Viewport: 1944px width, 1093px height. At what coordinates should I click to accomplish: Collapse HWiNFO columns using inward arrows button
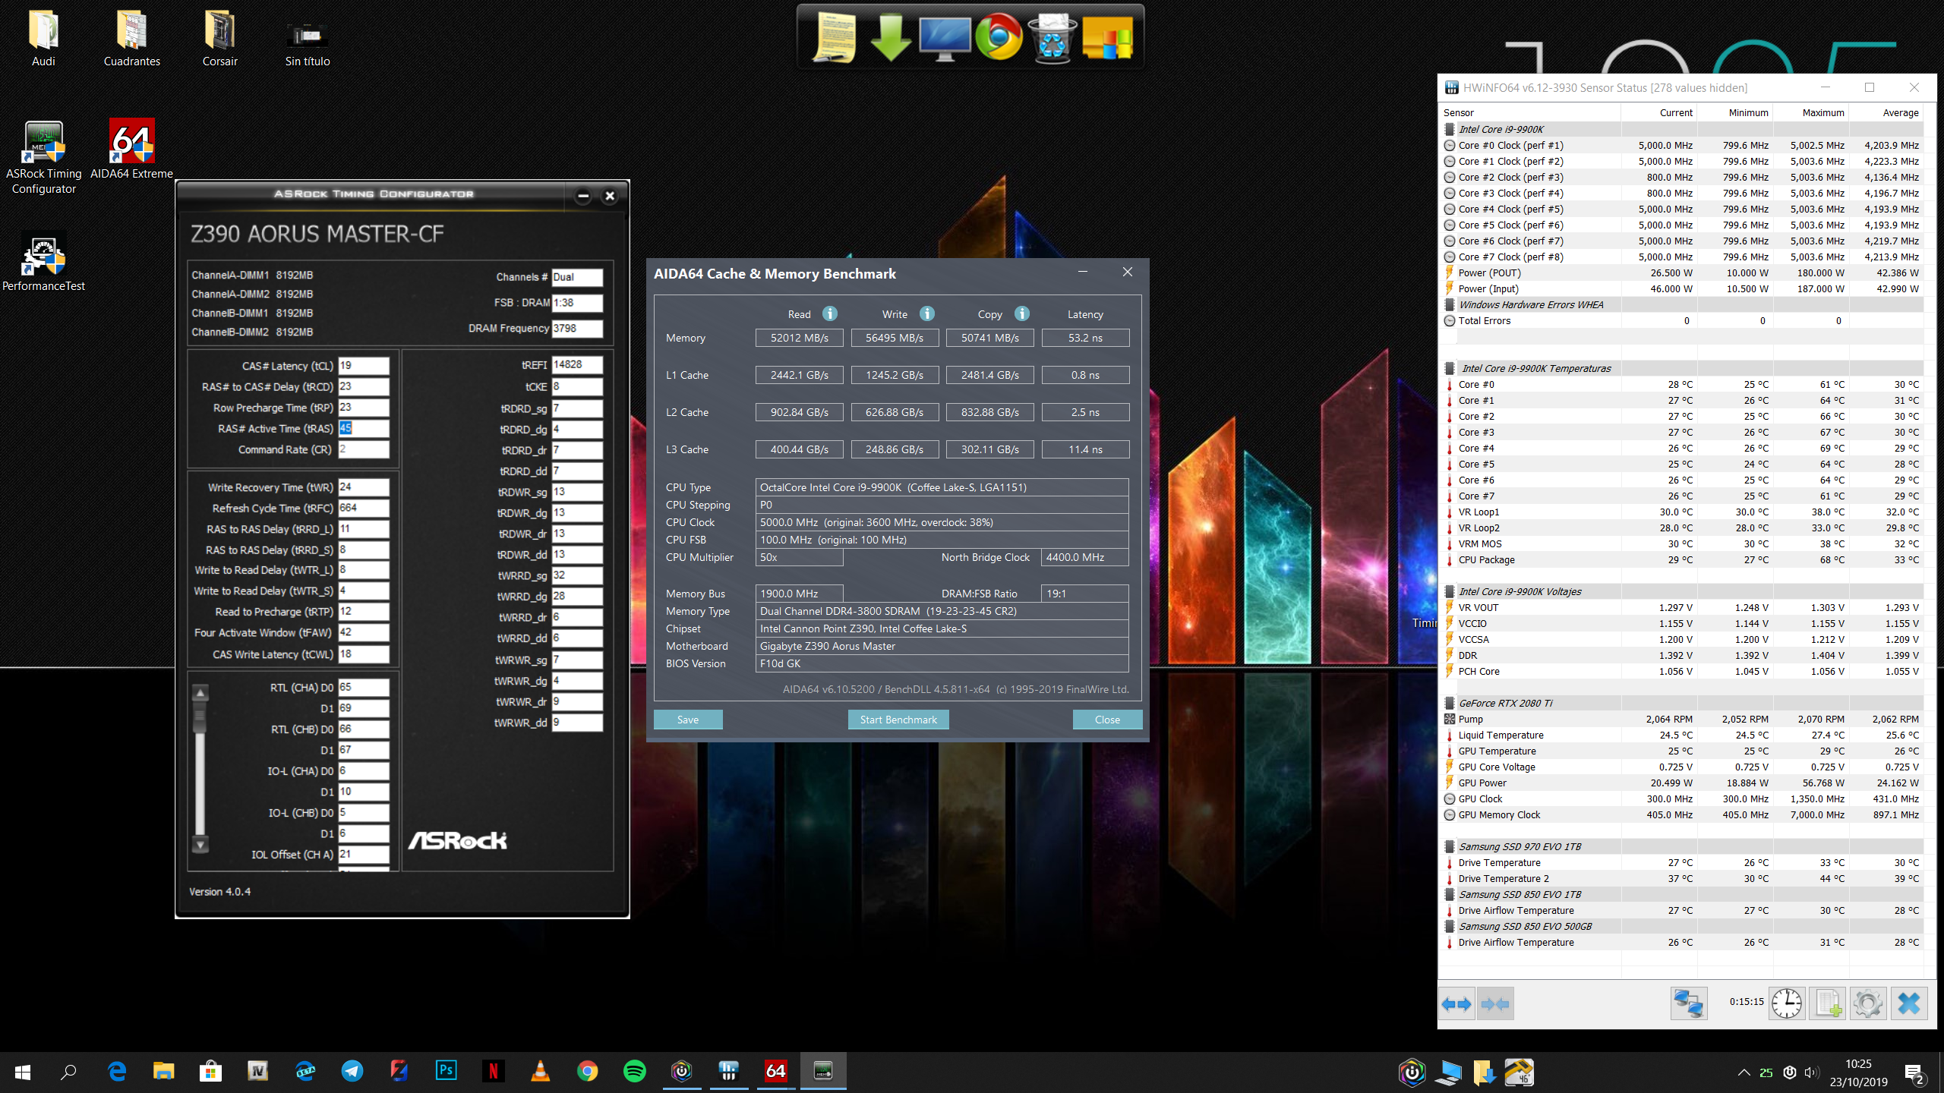point(1495,1004)
